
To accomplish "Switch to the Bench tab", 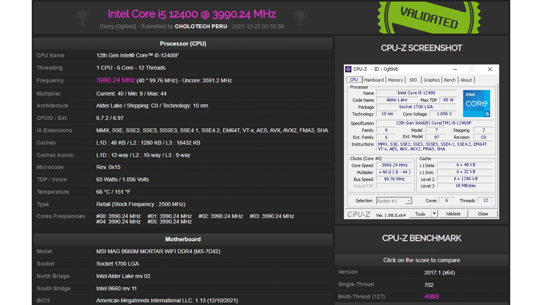I will tap(450, 80).
